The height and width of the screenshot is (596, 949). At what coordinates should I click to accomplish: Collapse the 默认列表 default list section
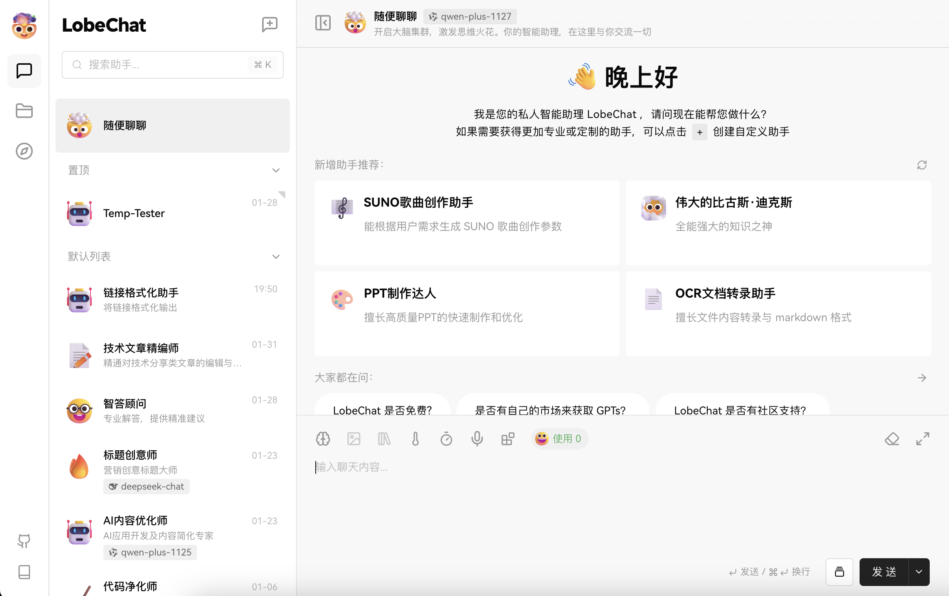pyautogui.click(x=276, y=256)
